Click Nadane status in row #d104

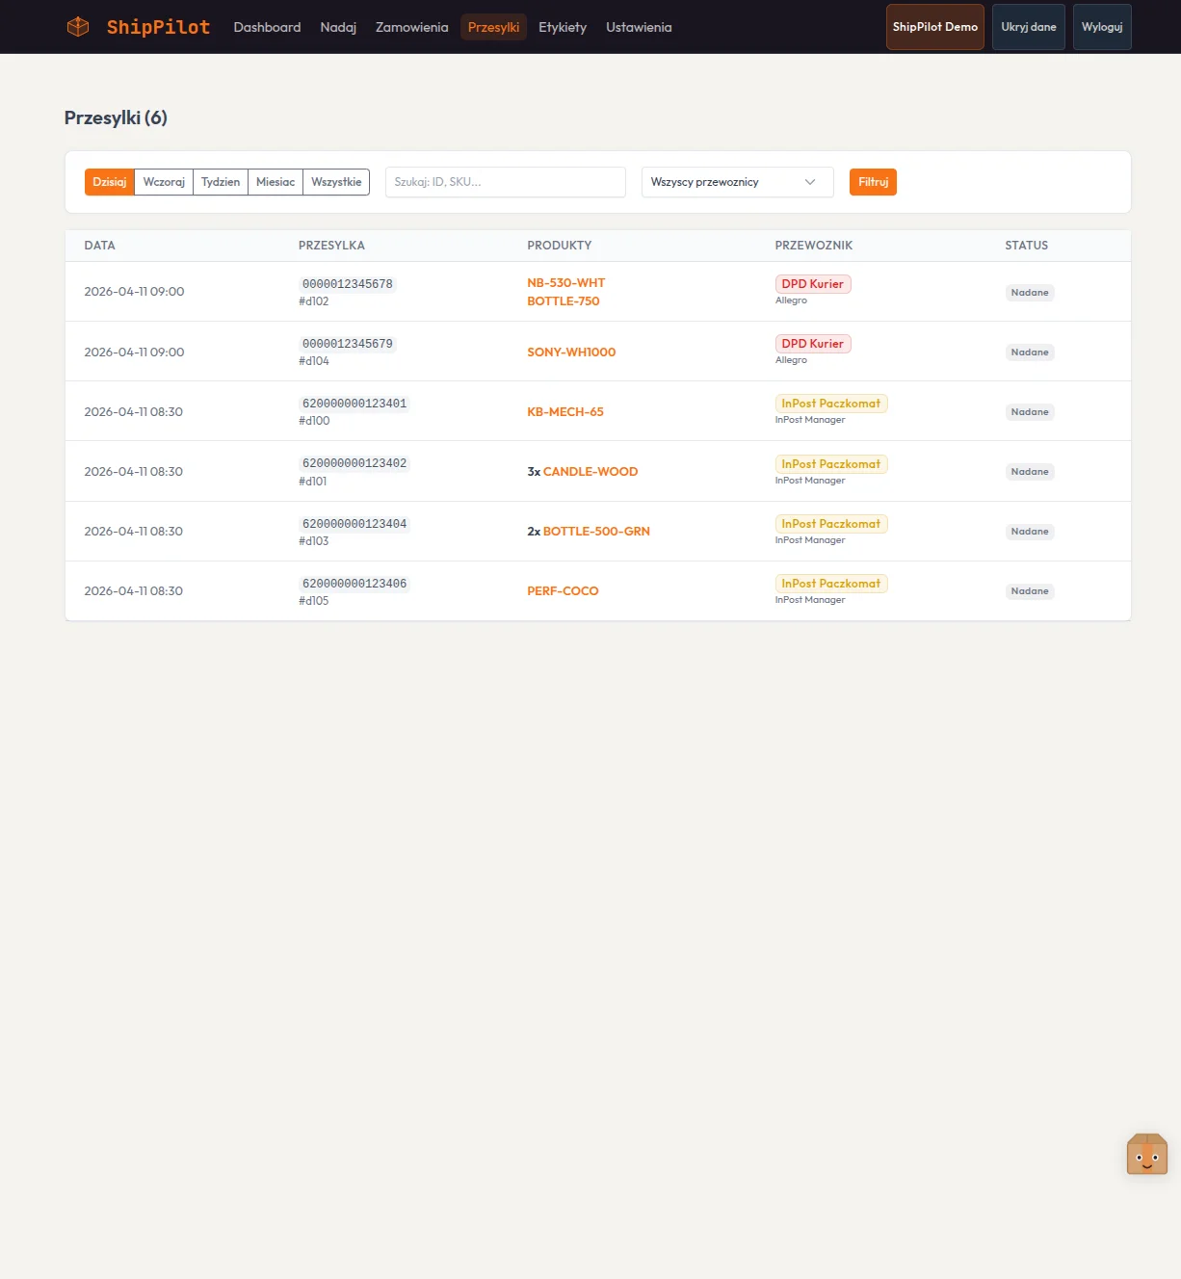(x=1030, y=352)
